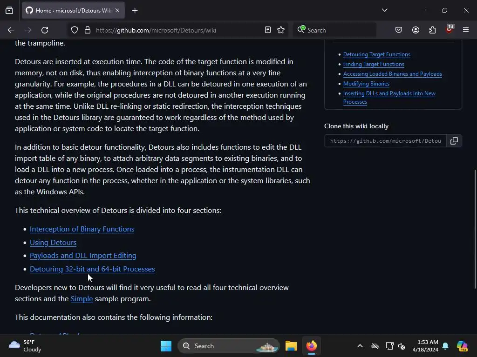Open a new browser tab
Viewport: 477px width, 357px height.
click(x=135, y=11)
